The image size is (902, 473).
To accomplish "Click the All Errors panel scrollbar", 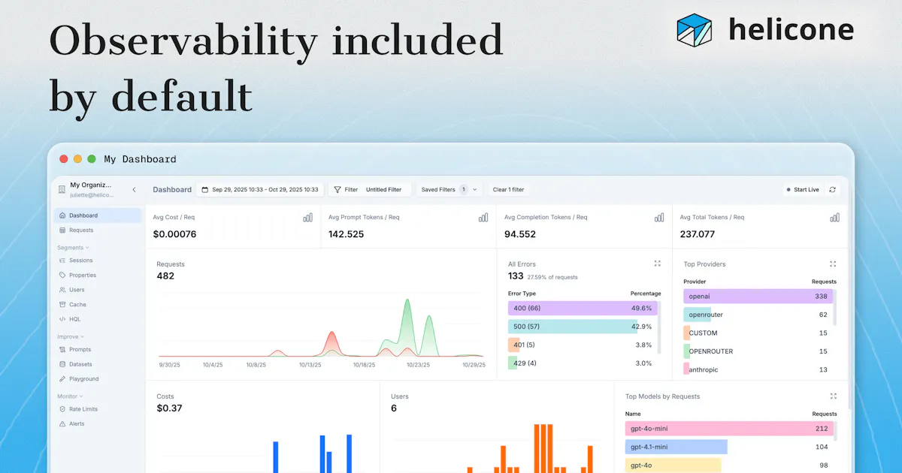I will coord(660,327).
